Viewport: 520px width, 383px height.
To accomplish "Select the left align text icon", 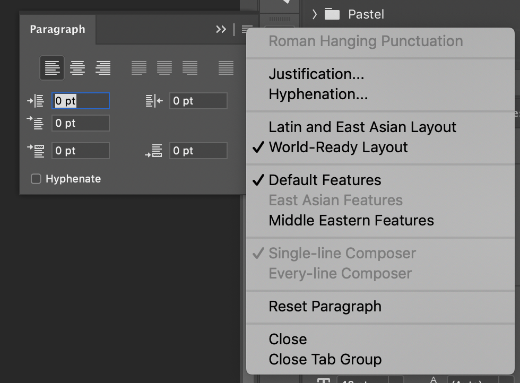I will click(x=51, y=68).
